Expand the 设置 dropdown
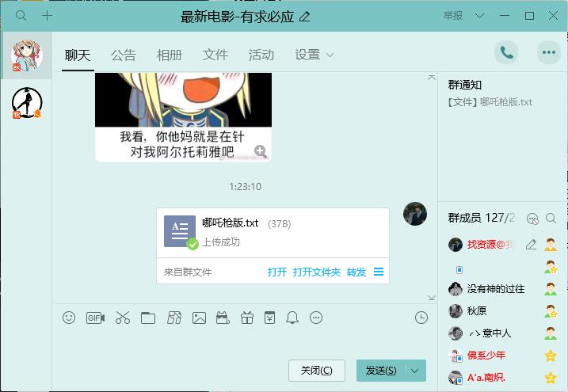 point(314,55)
